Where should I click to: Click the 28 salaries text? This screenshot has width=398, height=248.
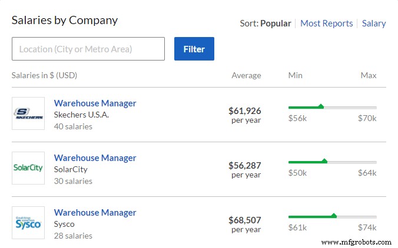[x=73, y=236]
